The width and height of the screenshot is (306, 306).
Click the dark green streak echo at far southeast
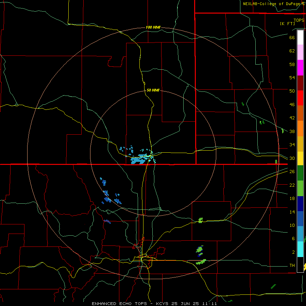[273, 287]
